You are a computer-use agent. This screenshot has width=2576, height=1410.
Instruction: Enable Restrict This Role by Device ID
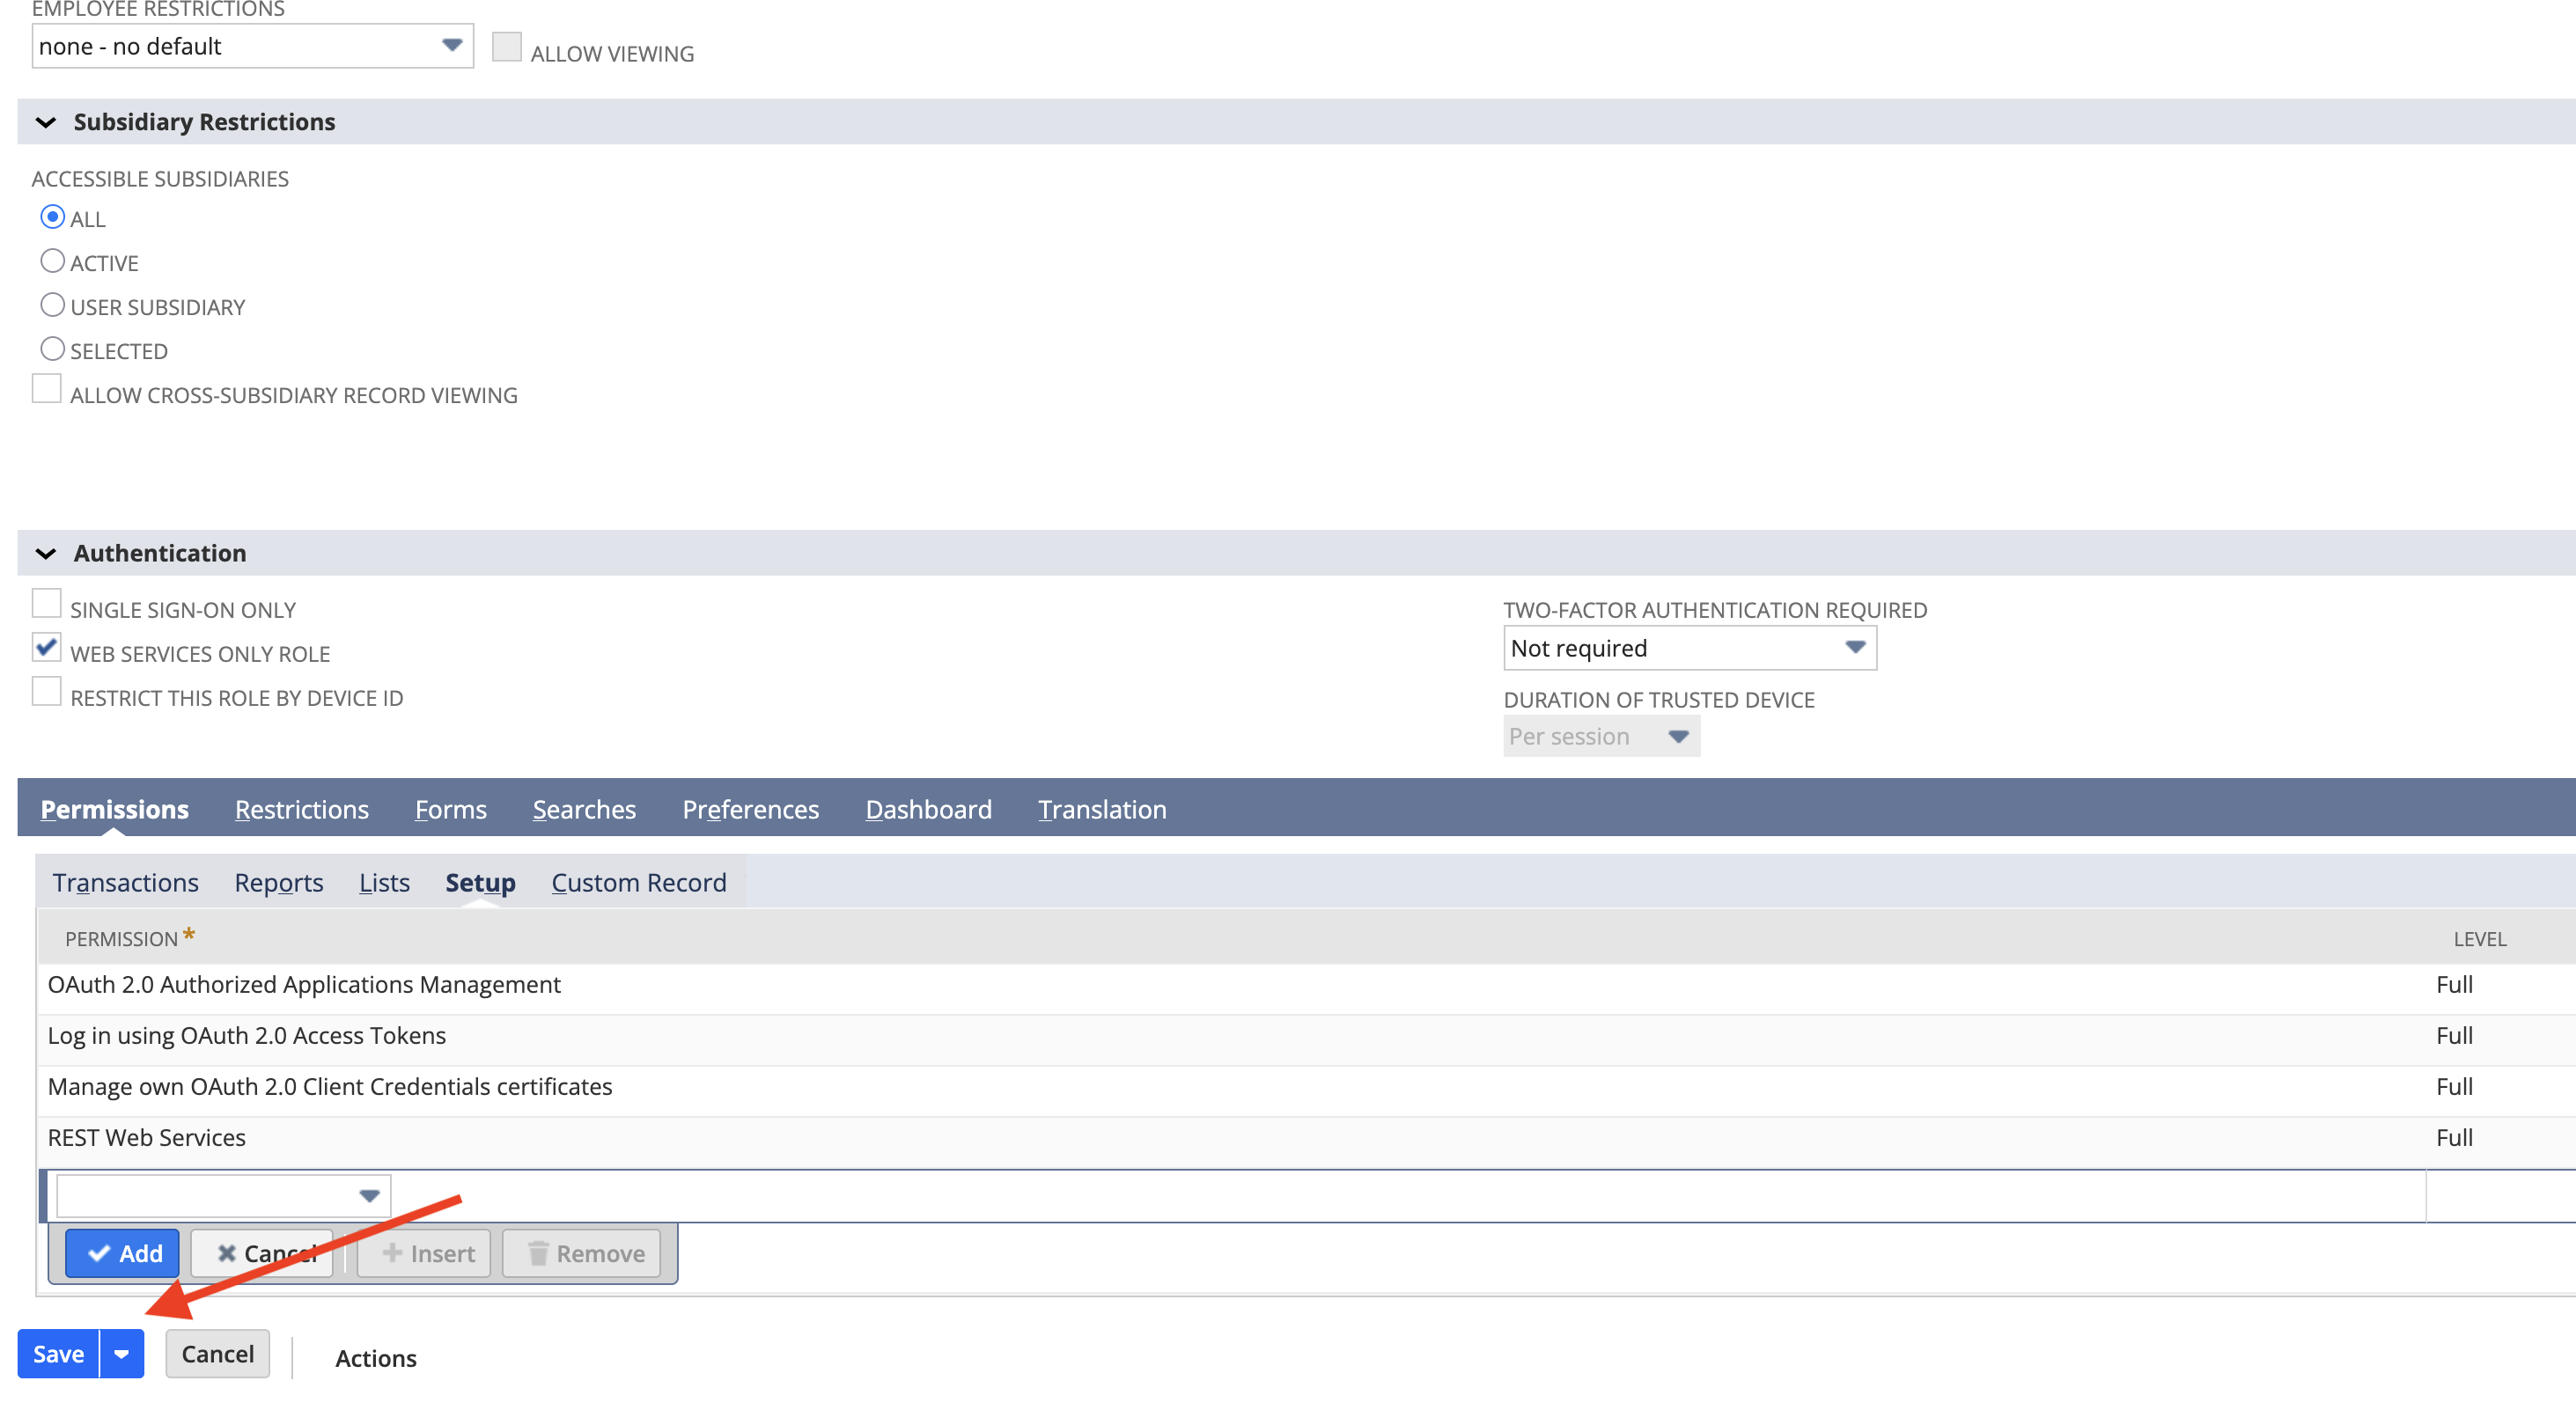pos(46,691)
